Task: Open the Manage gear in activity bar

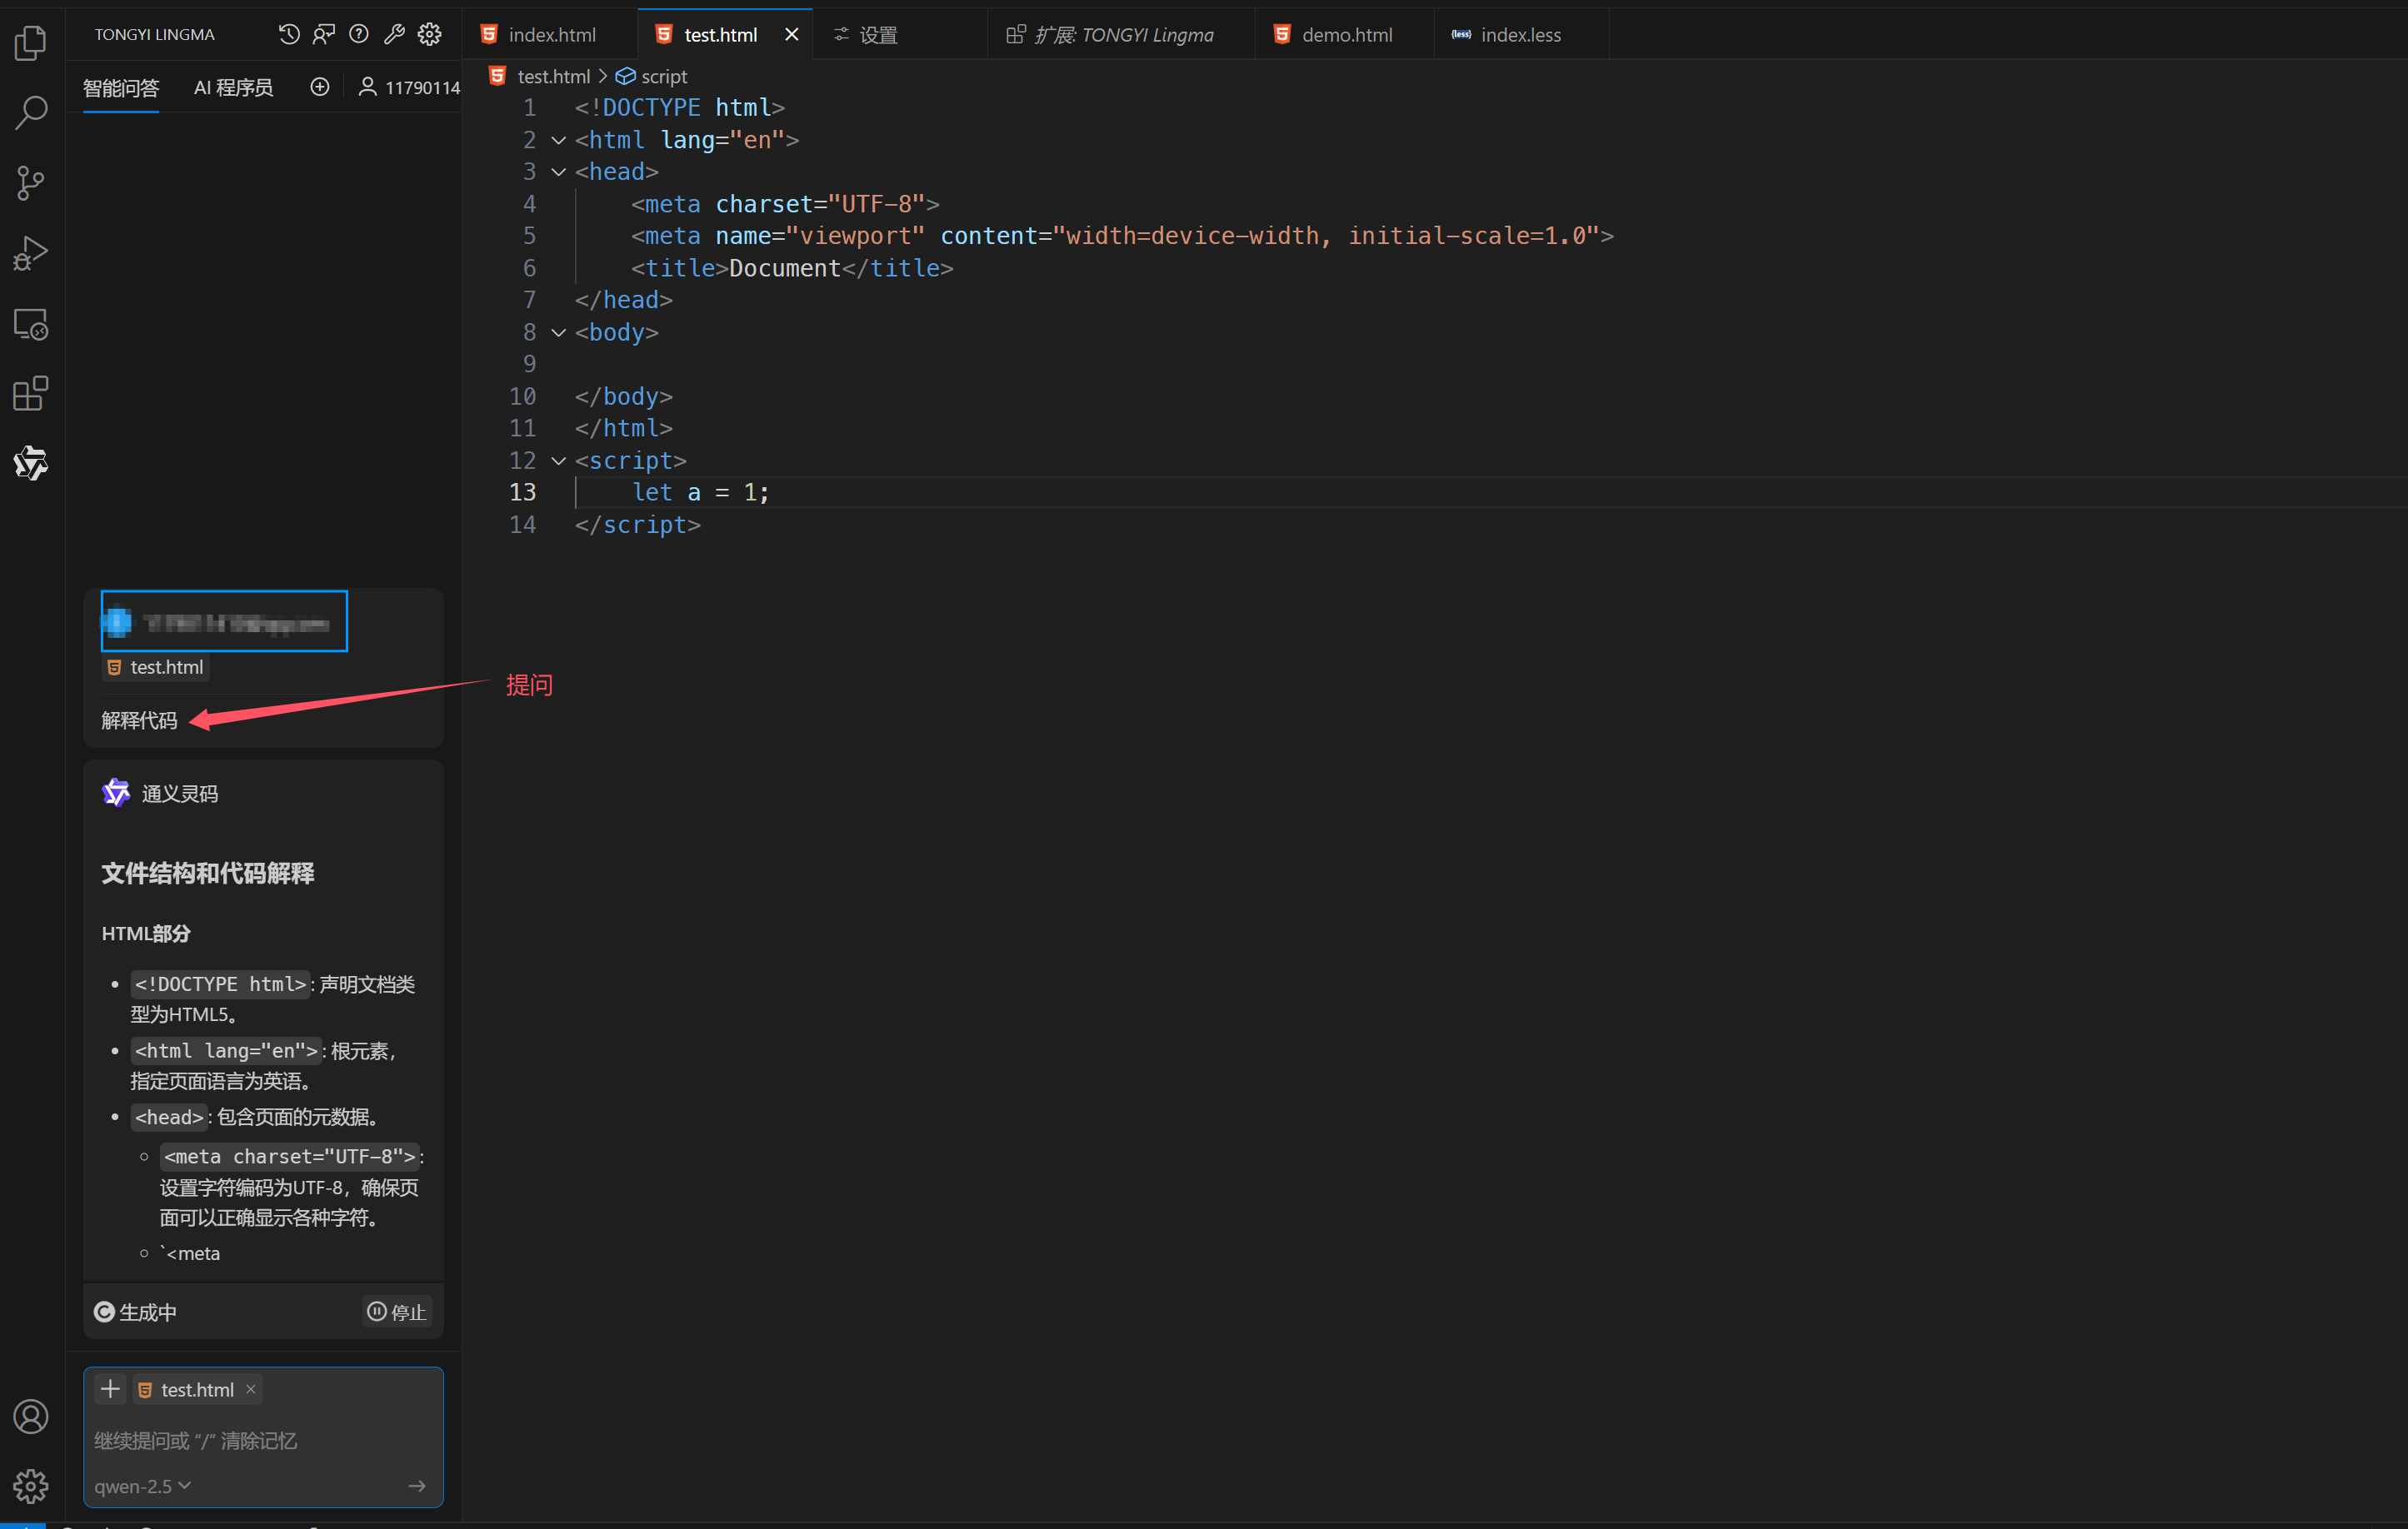Action: coord(31,1486)
